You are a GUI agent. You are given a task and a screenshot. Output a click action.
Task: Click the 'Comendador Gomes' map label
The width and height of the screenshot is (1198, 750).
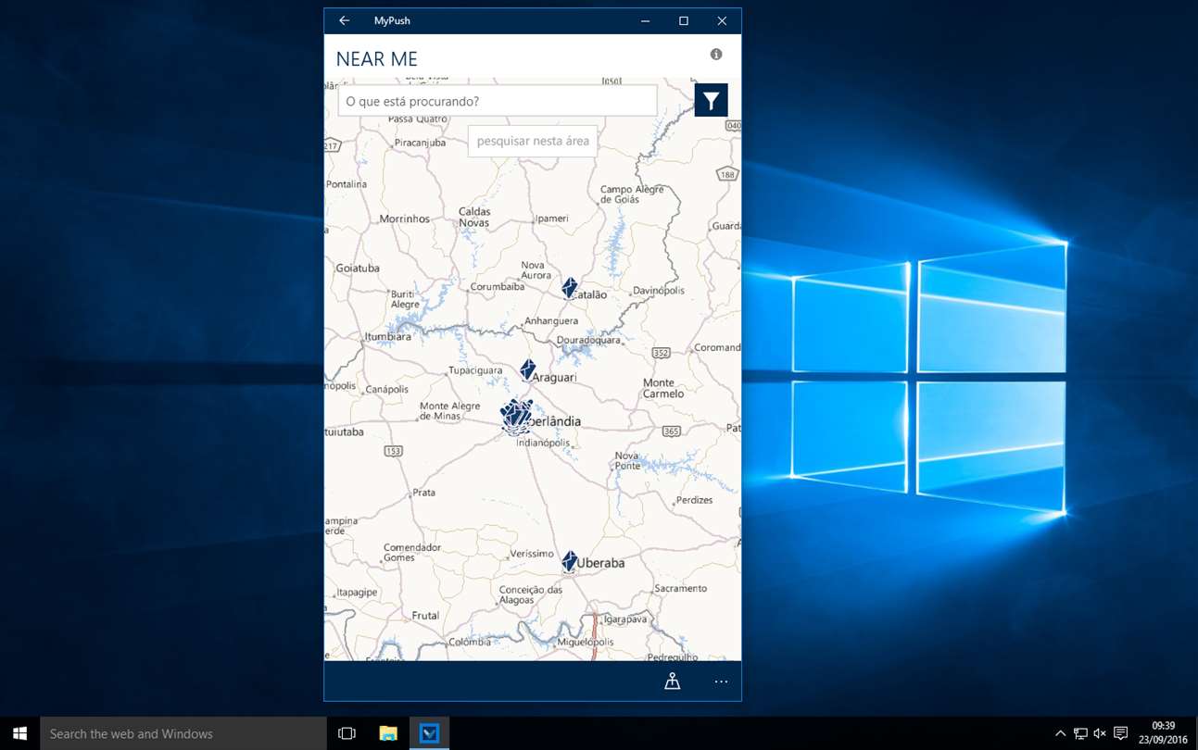(412, 552)
